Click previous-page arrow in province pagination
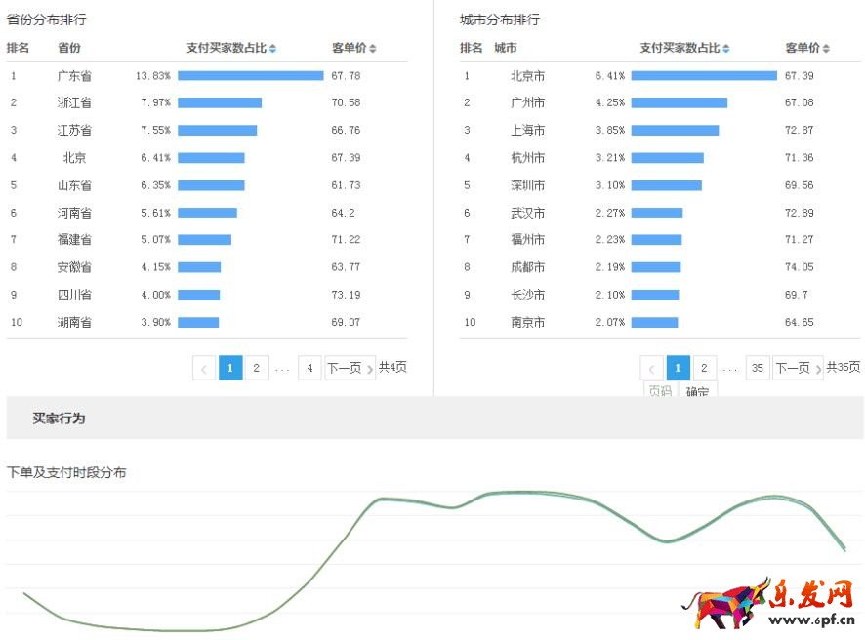Image resolution: width=865 pixels, height=640 pixels. [204, 368]
